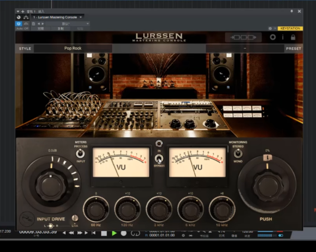Screen dimensions: 316x252
Task: Click the 10 kHz EQ knob
Action: pos(222,209)
